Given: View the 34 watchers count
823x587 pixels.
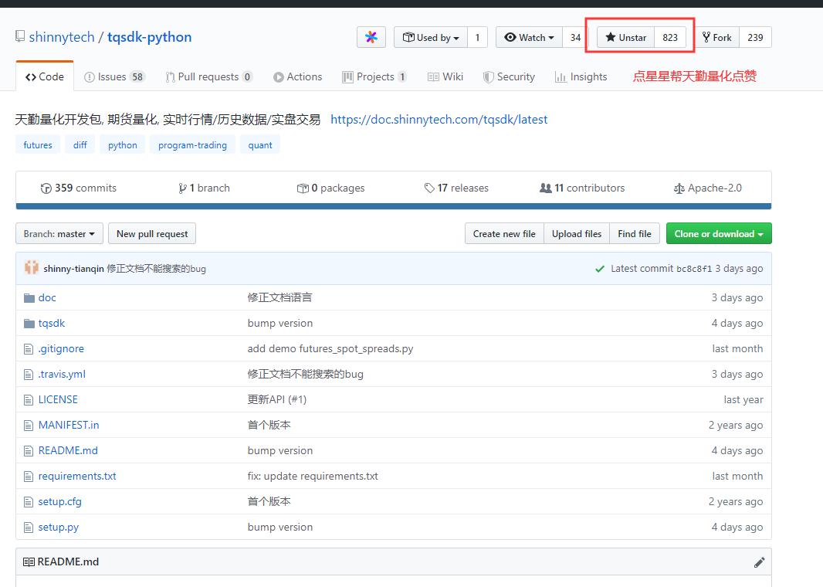Looking at the screenshot, I should (x=575, y=37).
